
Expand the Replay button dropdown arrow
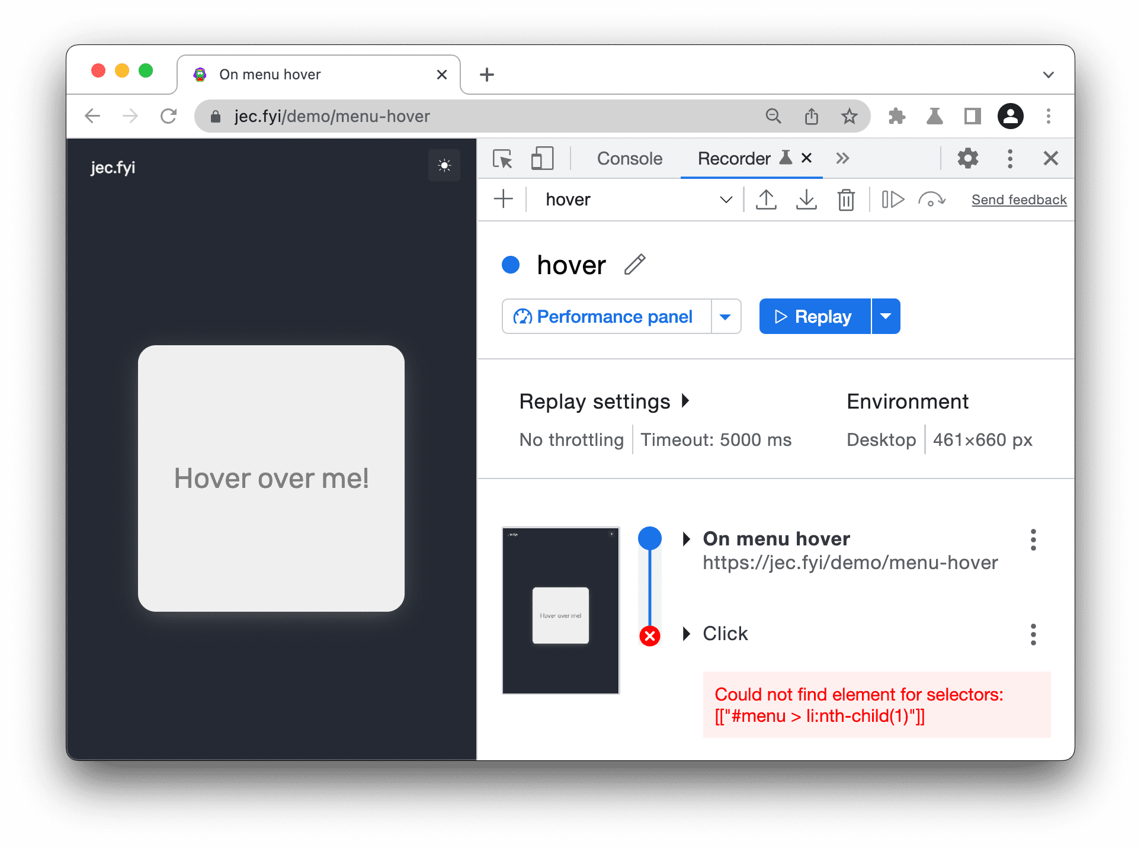coord(885,316)
